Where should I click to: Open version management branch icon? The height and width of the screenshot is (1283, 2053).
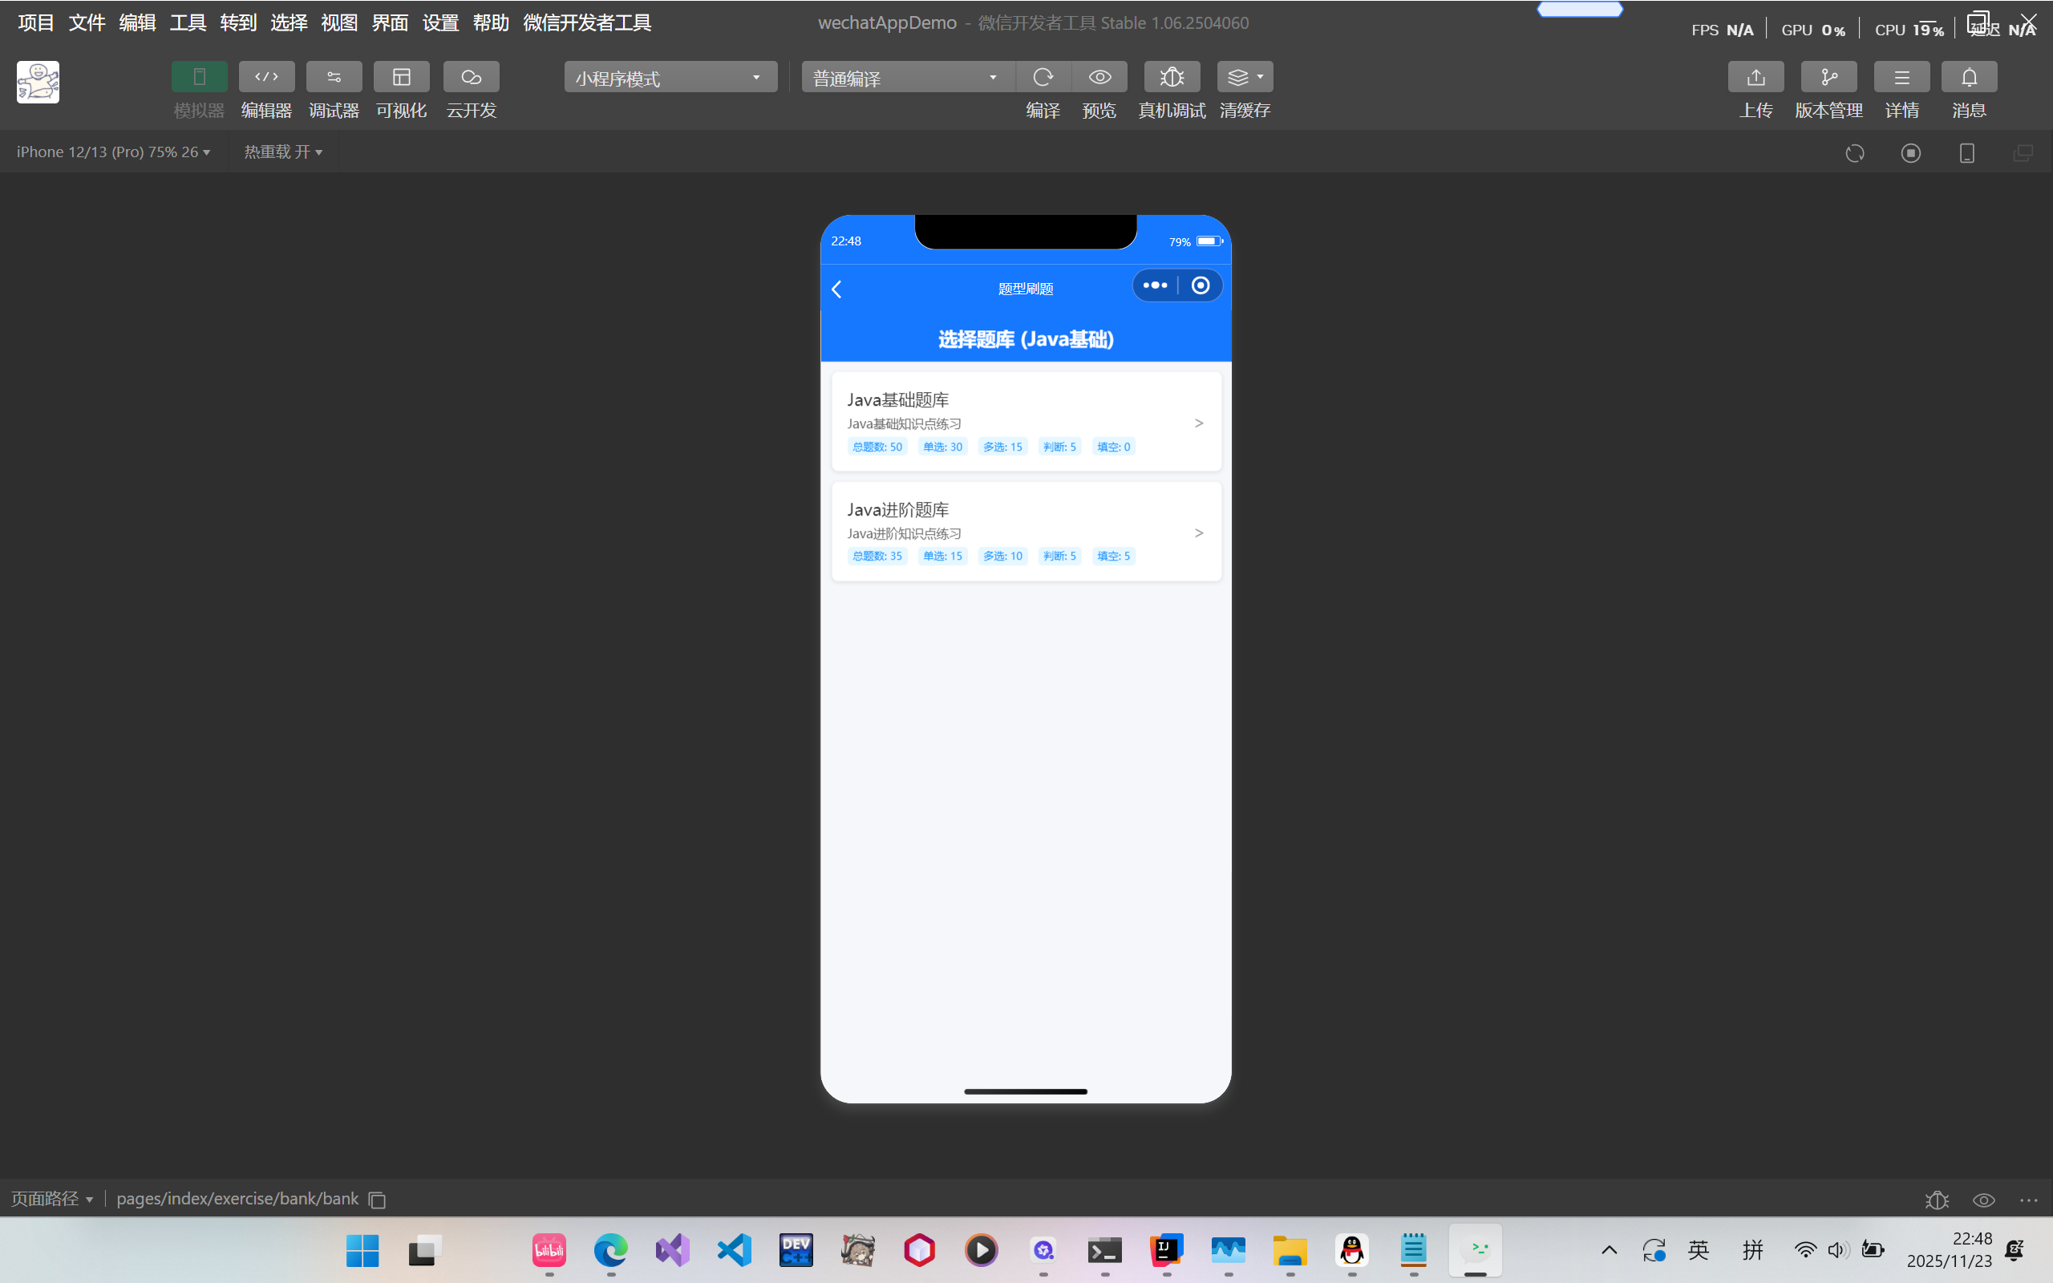coord(1828,77)
